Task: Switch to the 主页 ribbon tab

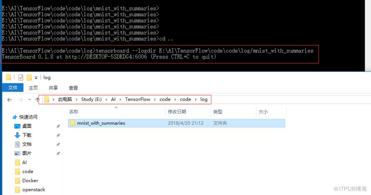Action: 33,87
